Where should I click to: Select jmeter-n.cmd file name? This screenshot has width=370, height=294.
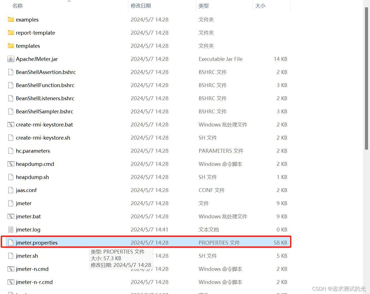[32, 269]
